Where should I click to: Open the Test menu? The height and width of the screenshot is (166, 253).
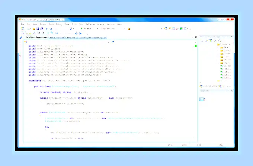tap(81, 24)
